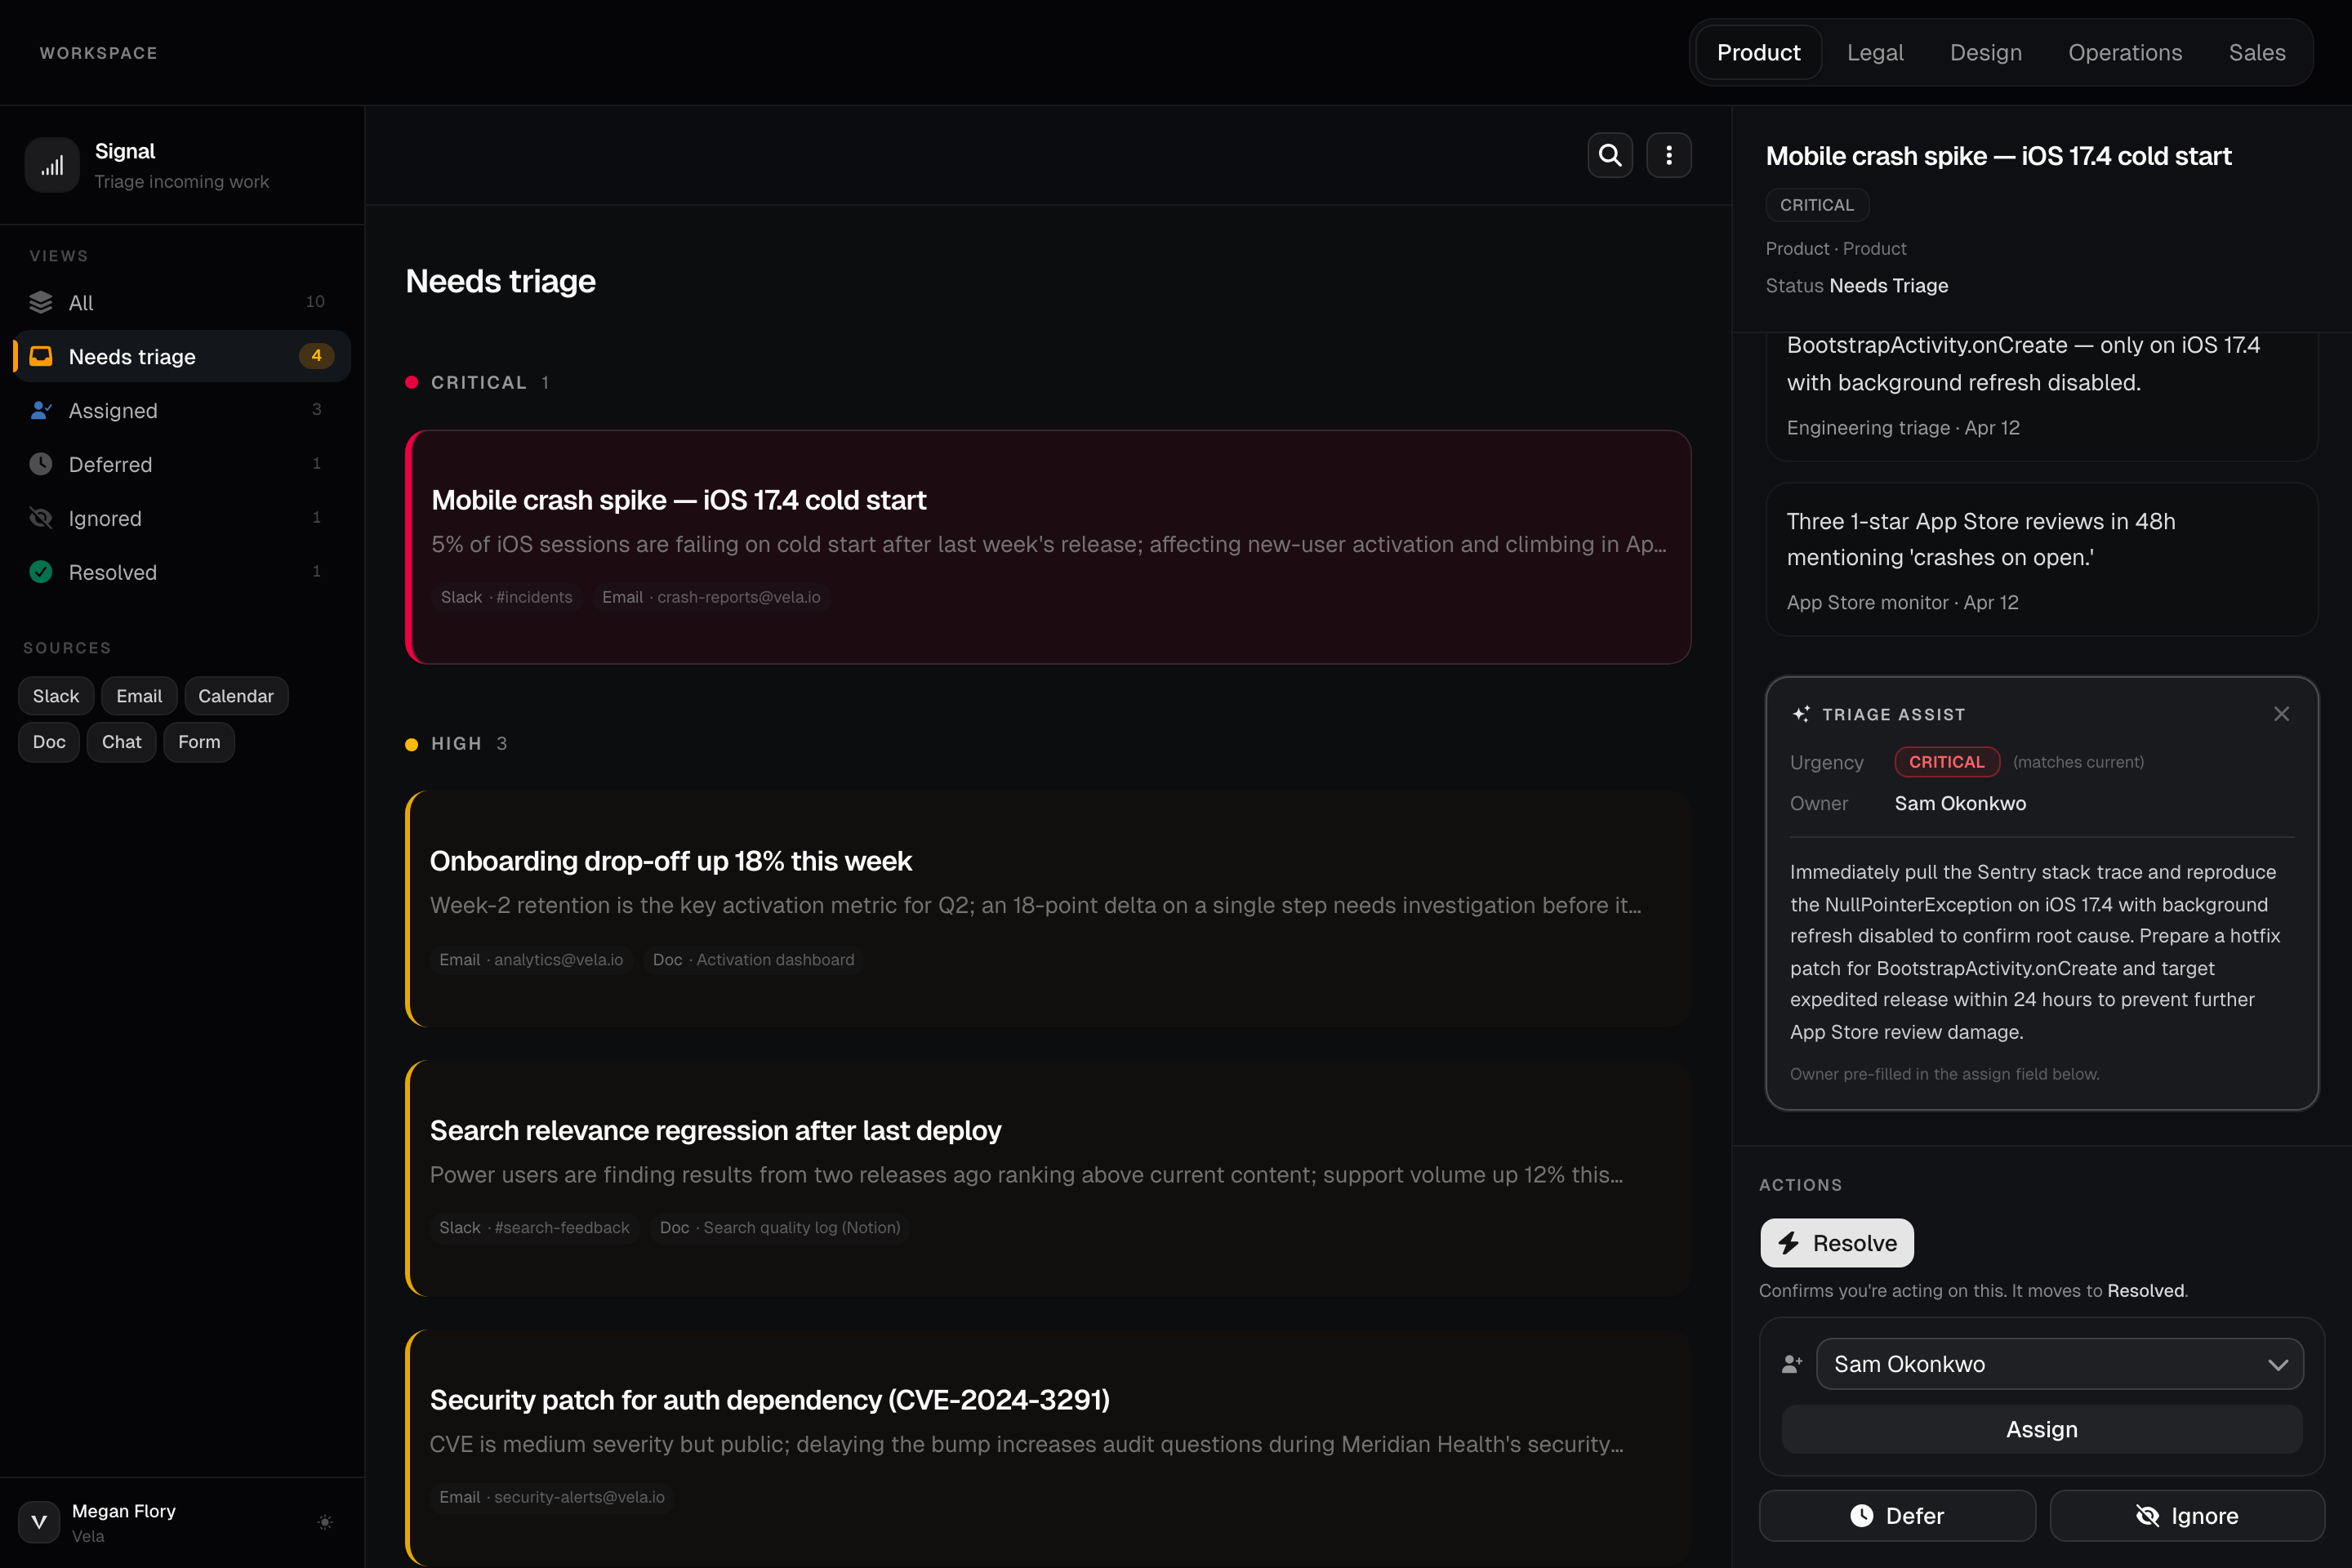Click the Vela workspace avatar
2352x1568 pixels.
click(x=39, y=1522)
